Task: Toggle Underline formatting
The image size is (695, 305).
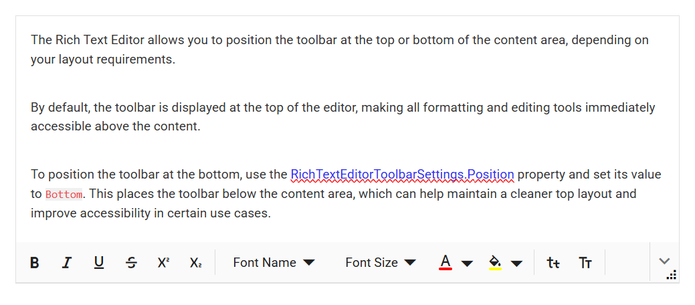Action: click(99, 262)
